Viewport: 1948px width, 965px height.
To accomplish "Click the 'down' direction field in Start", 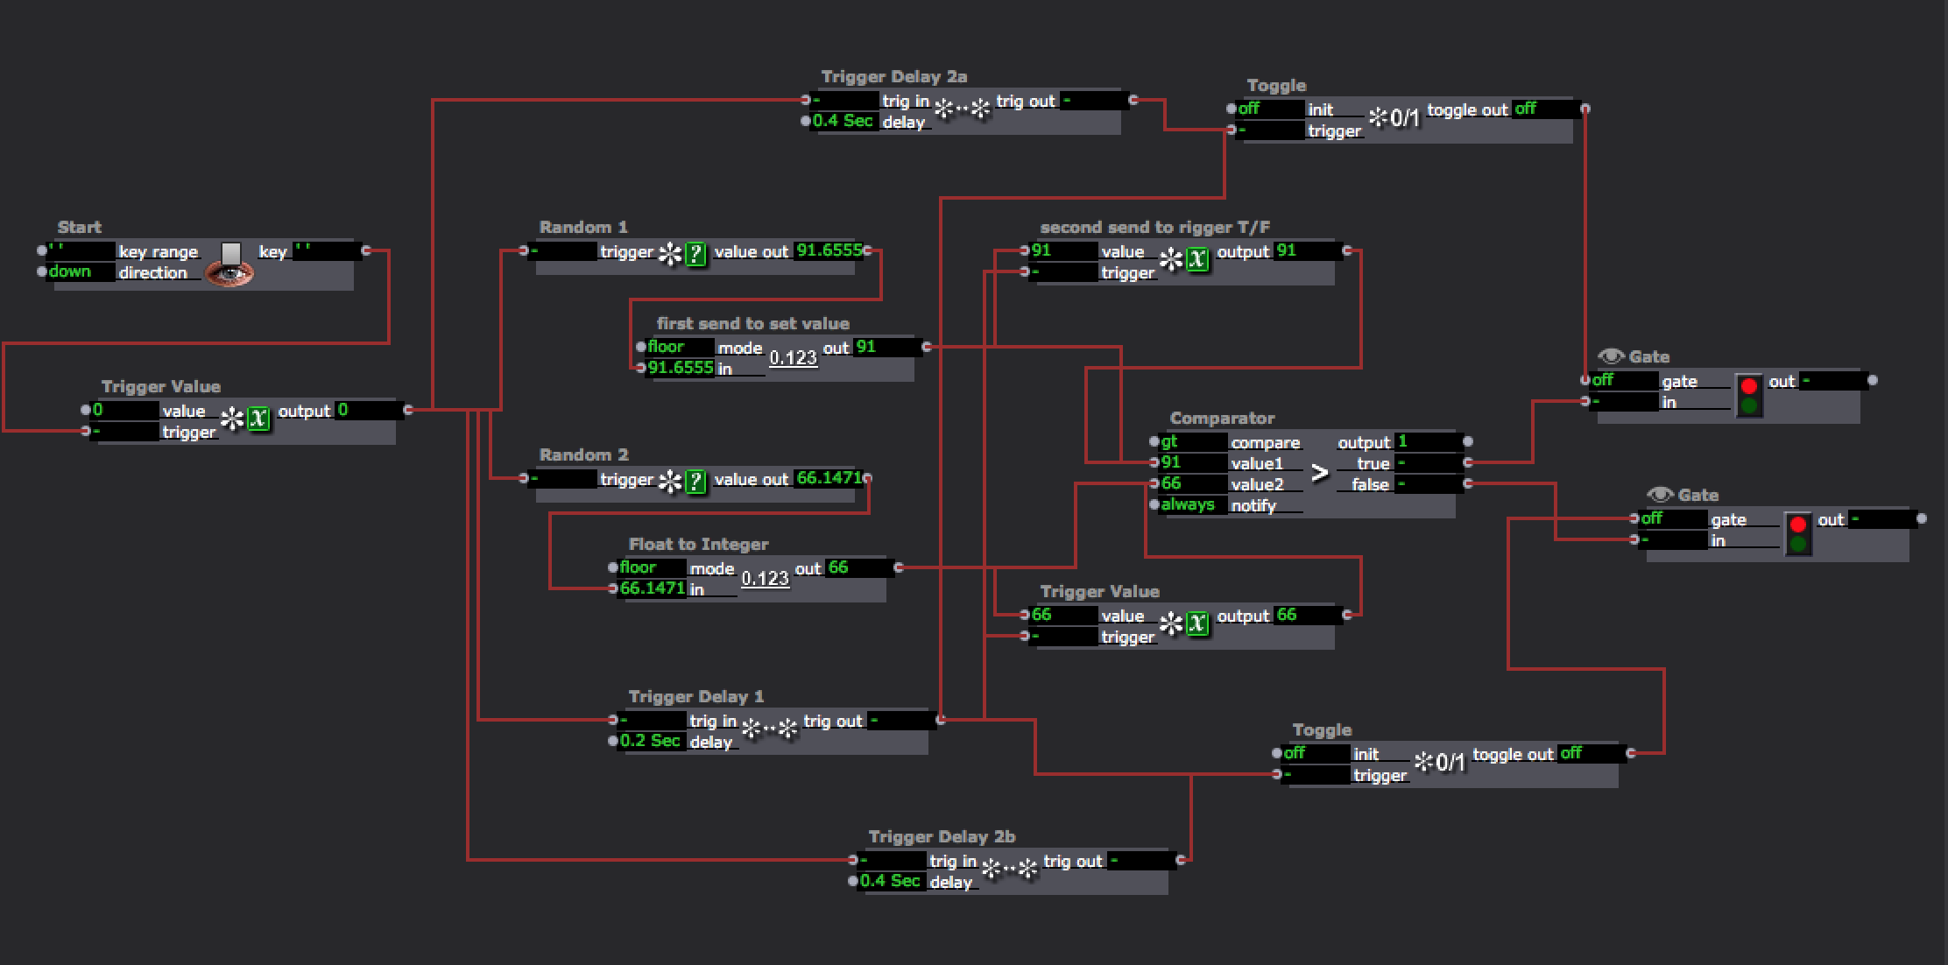I will pos(81,272).
